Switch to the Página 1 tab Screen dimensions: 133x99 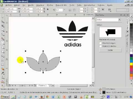(43, 86)
